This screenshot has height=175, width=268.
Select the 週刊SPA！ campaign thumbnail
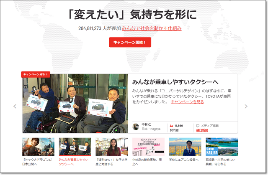[x=111, y=147]
